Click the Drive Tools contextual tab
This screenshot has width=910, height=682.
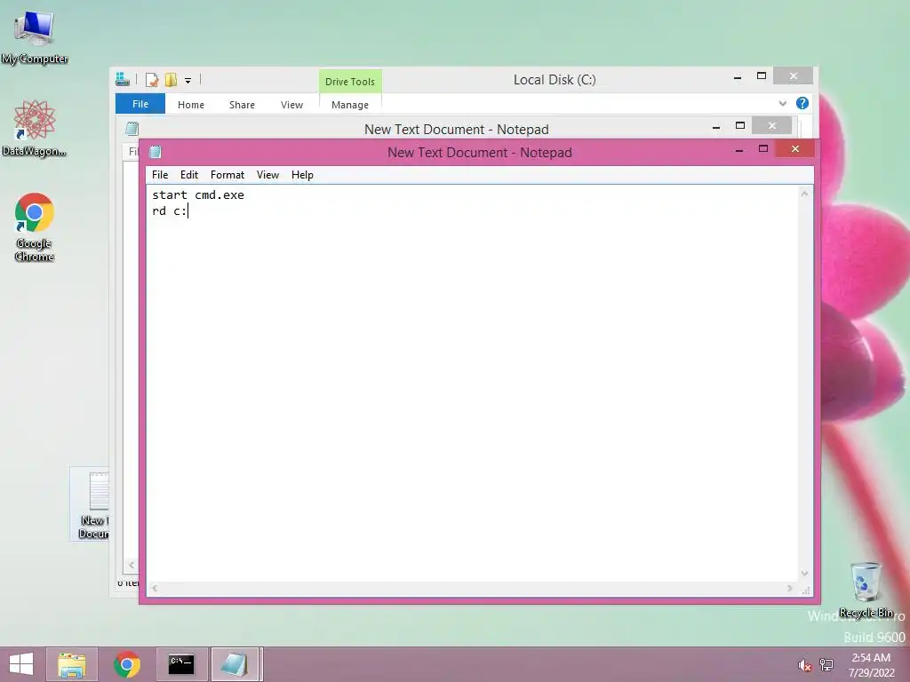tap(350, 82)
